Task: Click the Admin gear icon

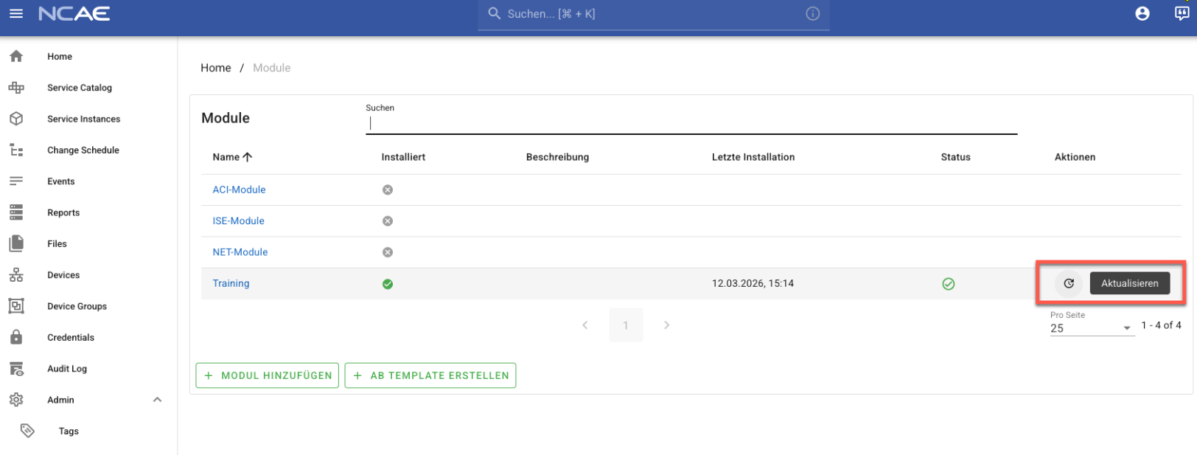Action: coord(16,400)
